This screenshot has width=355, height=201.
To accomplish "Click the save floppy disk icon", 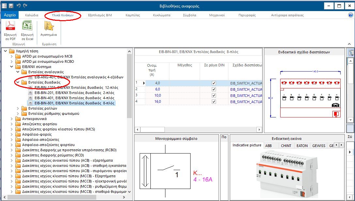I will [x=11, y=6].
